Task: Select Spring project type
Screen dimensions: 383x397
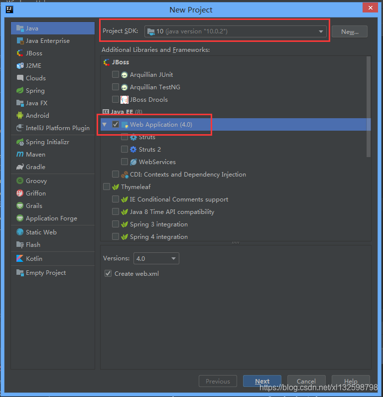Action: (x=53, y=90)
